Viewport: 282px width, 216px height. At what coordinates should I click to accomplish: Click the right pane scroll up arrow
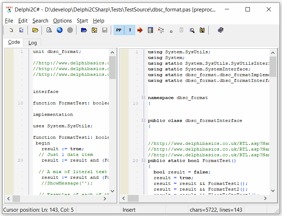(273, 53)
